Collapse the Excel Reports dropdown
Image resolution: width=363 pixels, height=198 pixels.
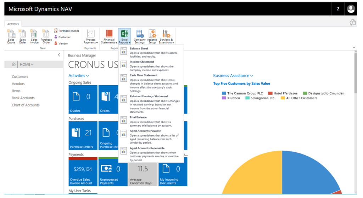pos(124,36)
